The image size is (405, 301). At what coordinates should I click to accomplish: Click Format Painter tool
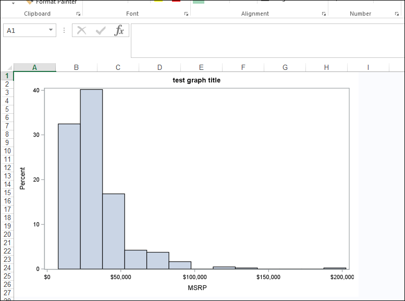(52, 2)
